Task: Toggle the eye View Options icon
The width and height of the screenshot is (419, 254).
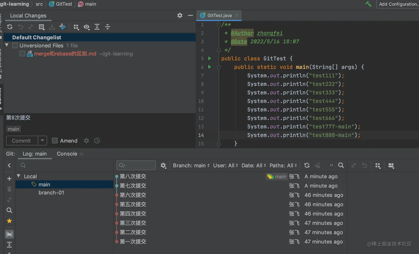Action: click(x=86, y=27)
